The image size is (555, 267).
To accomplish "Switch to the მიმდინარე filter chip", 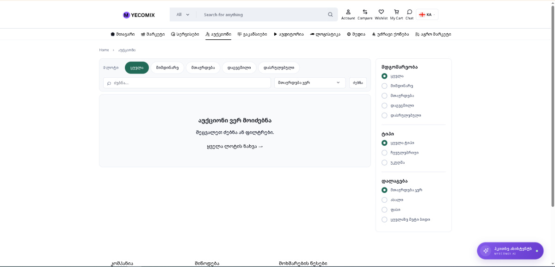I will pos(167,68).
